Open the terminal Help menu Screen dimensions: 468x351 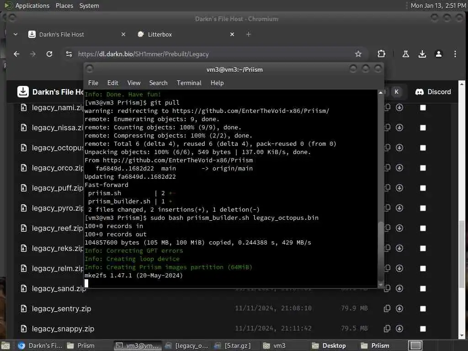(x=217, y=83)
